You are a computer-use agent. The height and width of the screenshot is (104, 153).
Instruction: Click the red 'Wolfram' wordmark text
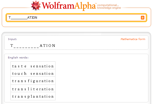(58, 6)
